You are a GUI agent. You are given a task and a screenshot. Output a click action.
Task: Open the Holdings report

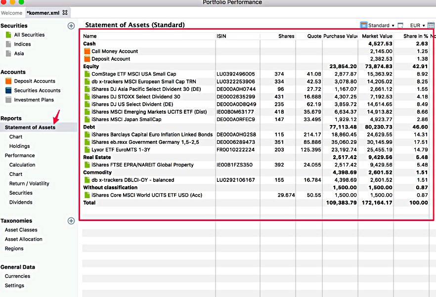click(x=19, y=146)
